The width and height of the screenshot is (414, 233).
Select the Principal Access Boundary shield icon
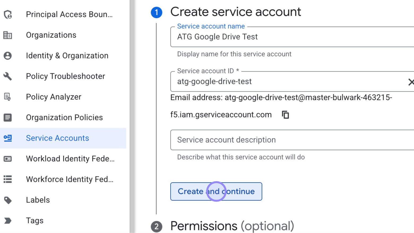(x=7, y=14)
